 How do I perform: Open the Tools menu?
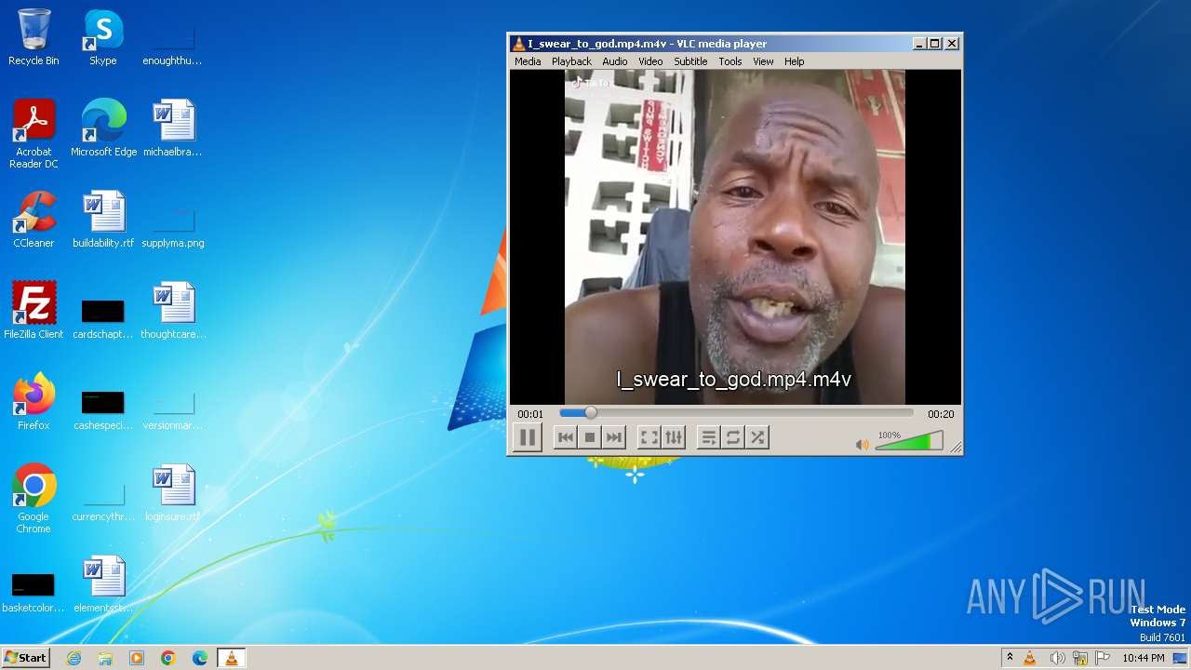coord(730,61)
